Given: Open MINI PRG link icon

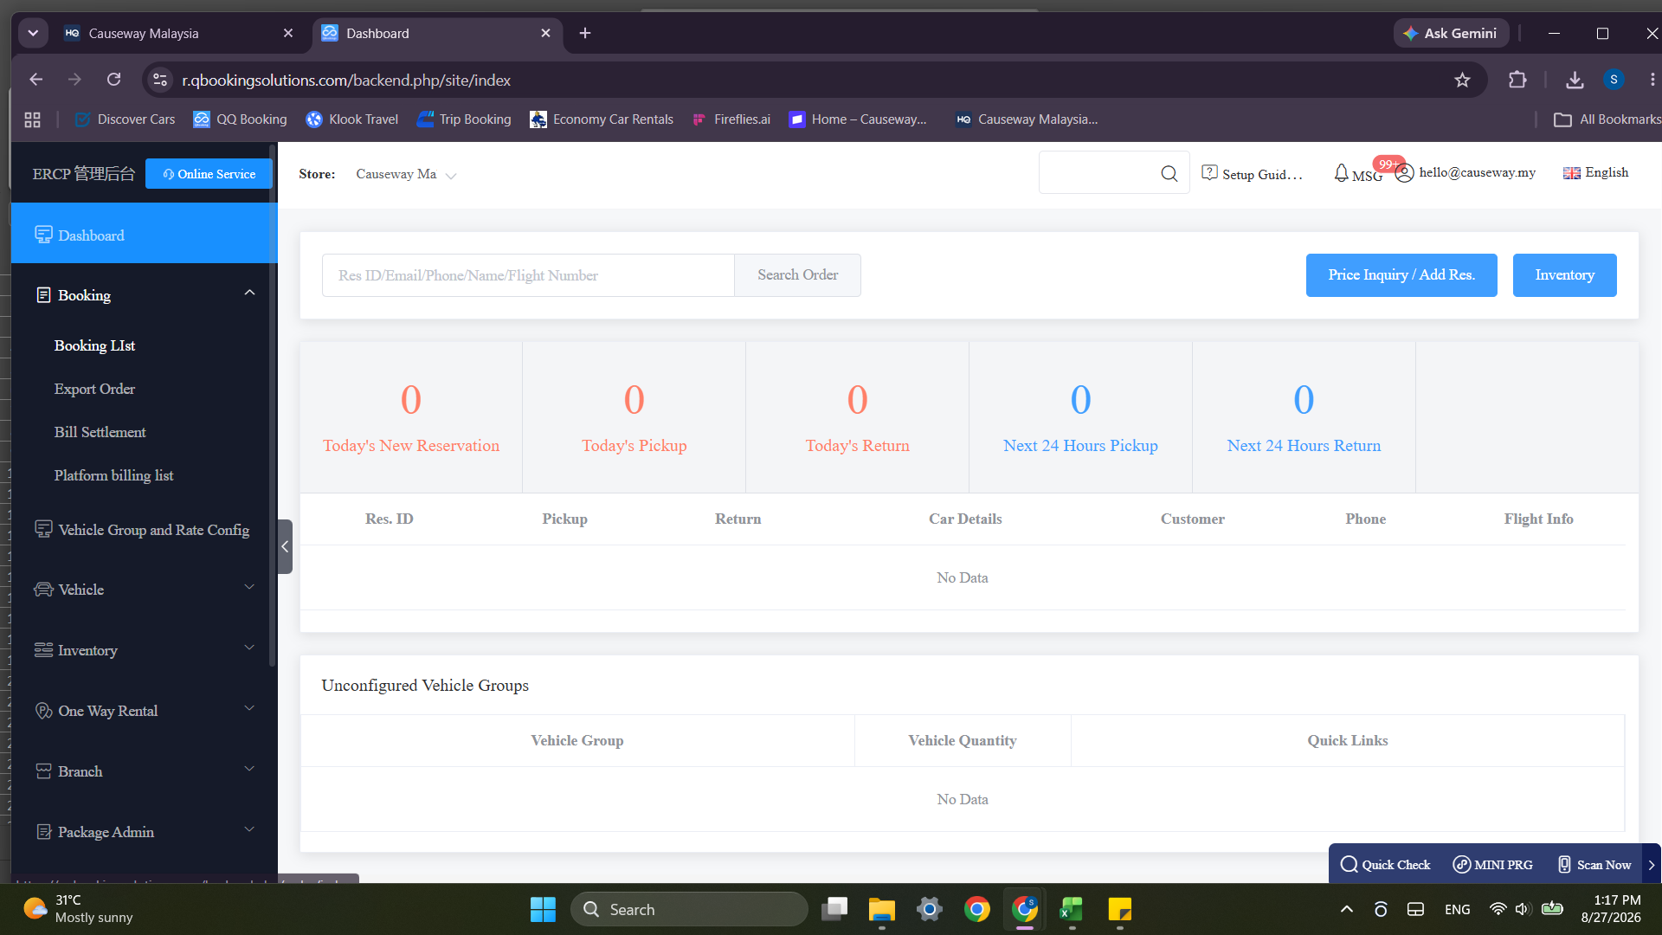Looking at the screenshot, I should tap(1461, 864).
